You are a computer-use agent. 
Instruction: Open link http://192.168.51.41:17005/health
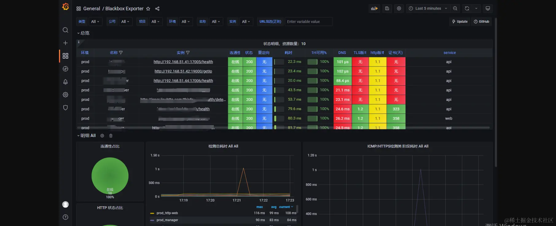[183, 62]
